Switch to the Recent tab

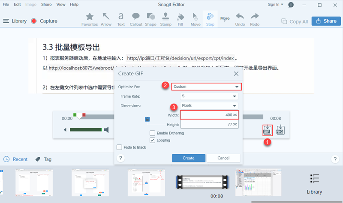15,159
